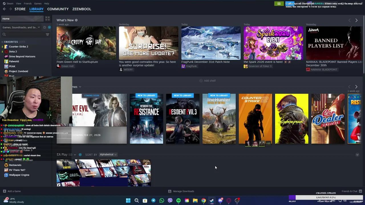Select Project Zomboid in sidebar
This screenshot has width=365, height=205.
point(18,71)
